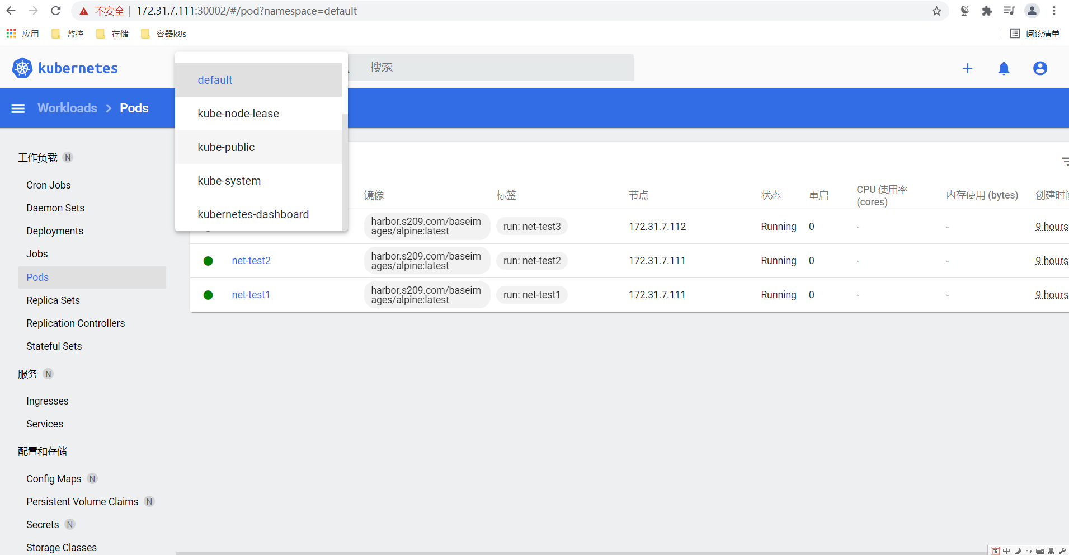Click the green status dot for net-test1

[208, 295]
